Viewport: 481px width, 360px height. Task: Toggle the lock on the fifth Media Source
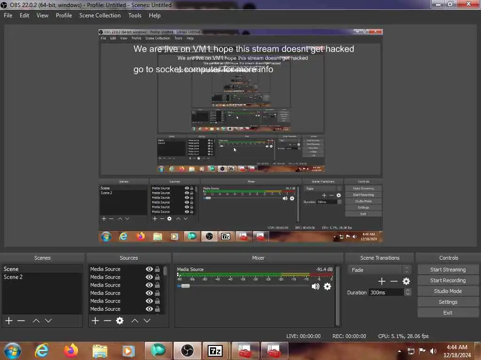click(x=157, y=301)
